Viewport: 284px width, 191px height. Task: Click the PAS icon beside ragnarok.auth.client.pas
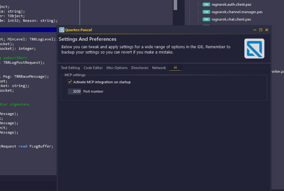tap(206, 5)
